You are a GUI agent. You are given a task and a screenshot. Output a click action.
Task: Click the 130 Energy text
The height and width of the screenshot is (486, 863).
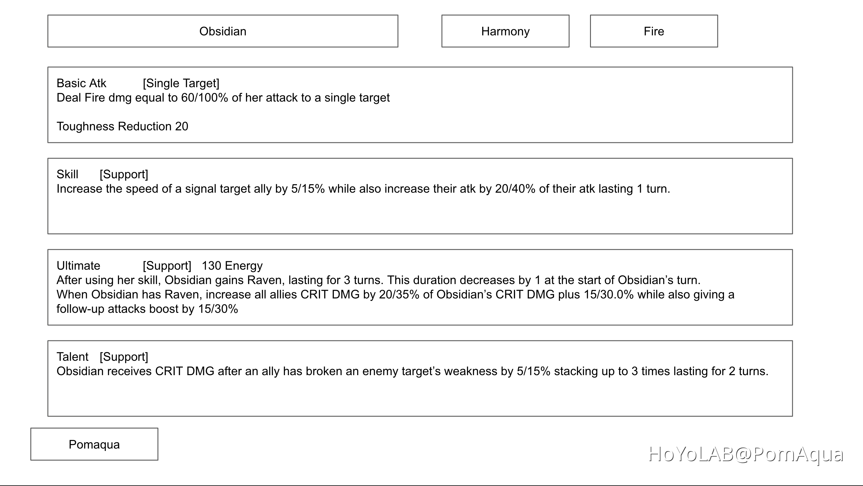point(232,265)
